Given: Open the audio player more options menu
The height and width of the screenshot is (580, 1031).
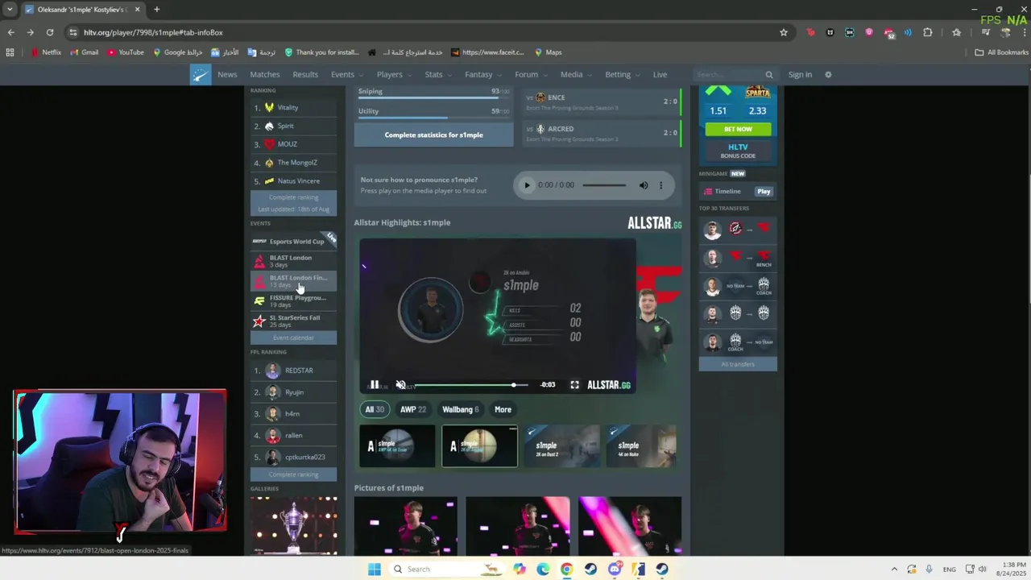Looking at the screenshot, I should [660, 185].
